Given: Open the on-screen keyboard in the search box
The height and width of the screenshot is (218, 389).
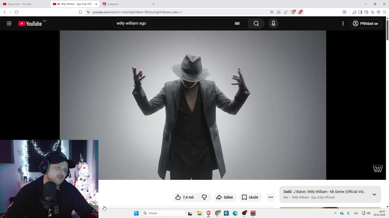Looking at the screenshot, I should [x=237, y=23].
